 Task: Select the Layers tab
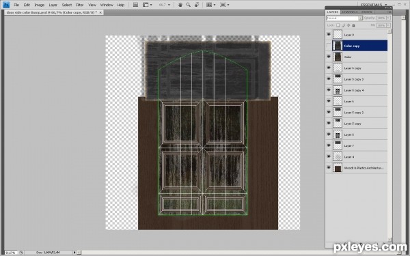coord(333,12)
